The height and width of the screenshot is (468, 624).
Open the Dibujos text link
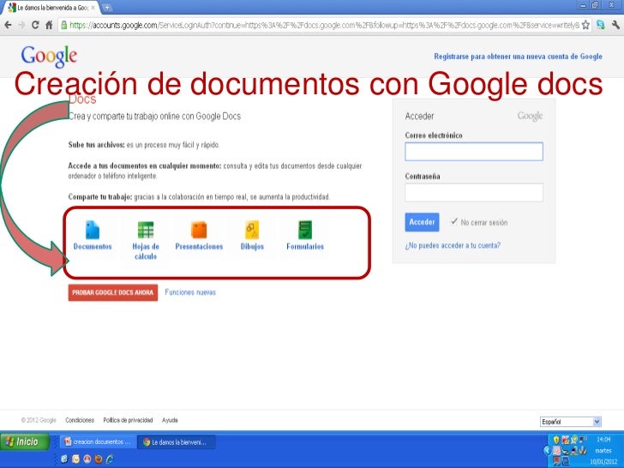click(x=252, y=246)
